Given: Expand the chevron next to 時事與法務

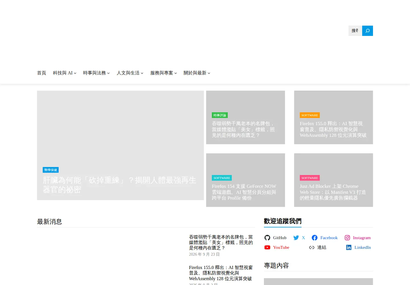Looking at the screenshot, I should pyautogui.click(x=108, y=73).
